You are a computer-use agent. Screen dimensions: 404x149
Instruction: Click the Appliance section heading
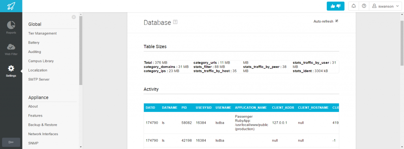(38, 98)
